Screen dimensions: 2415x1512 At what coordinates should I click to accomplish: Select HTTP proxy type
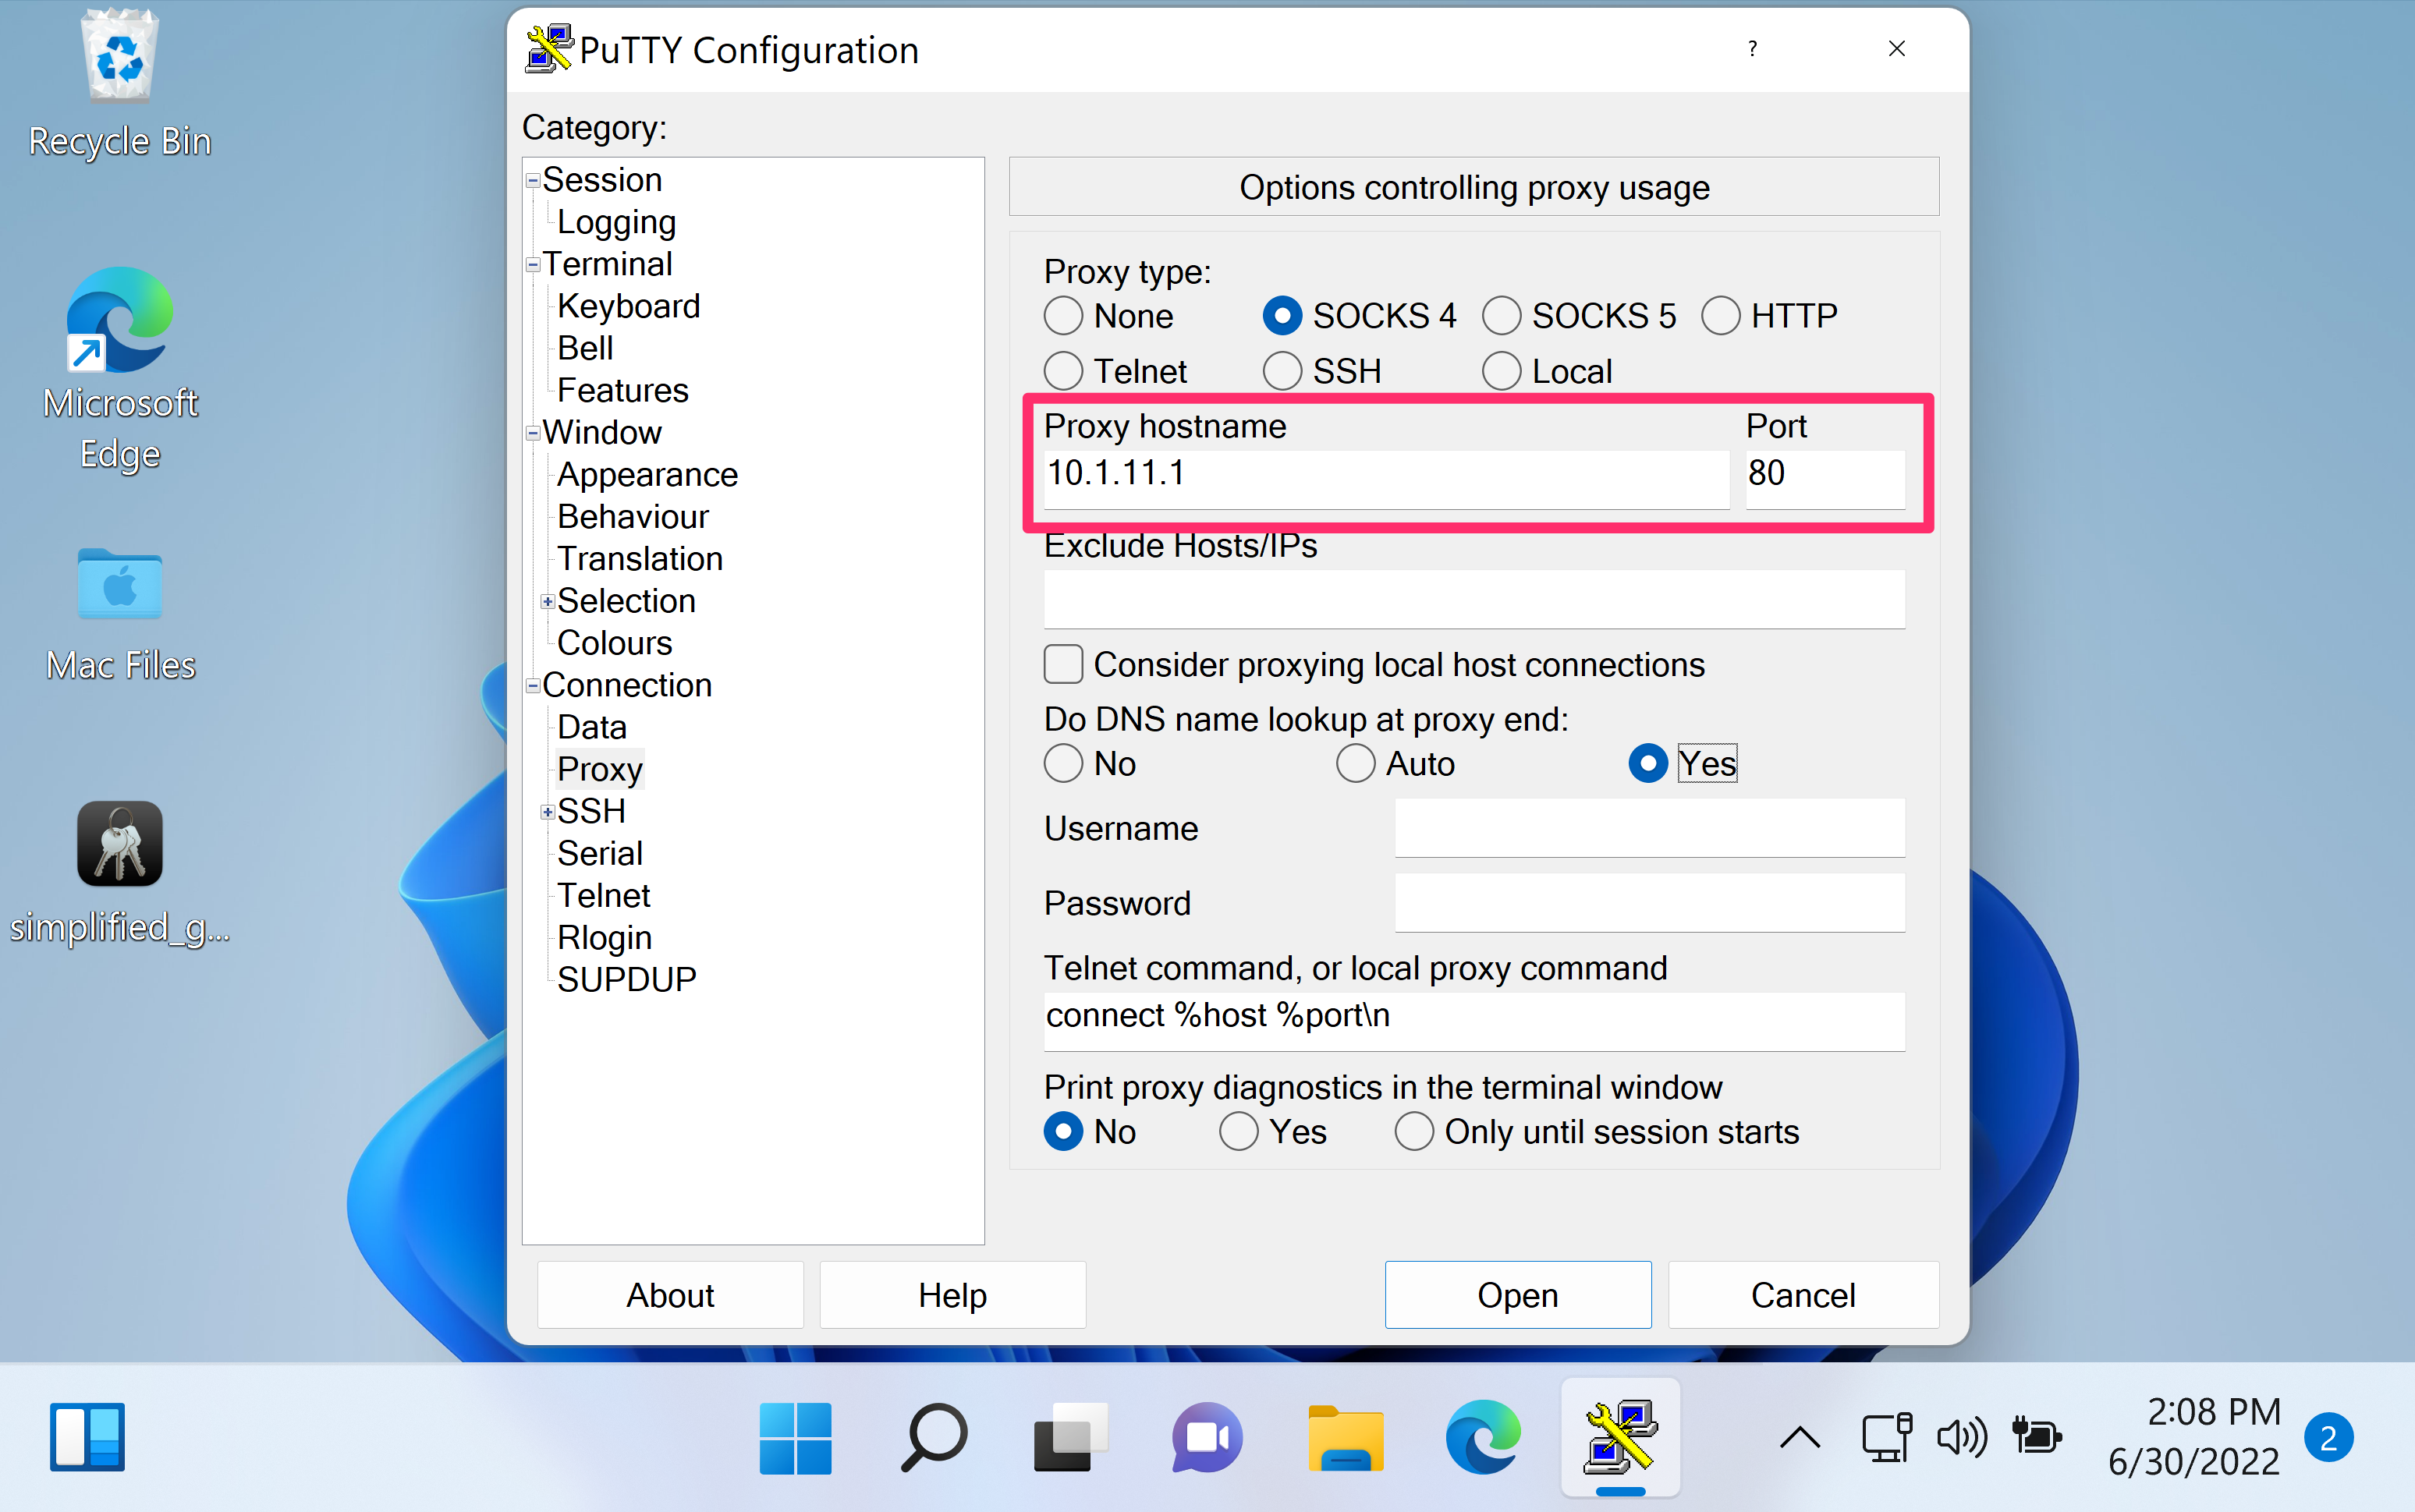pyautogui.click(x=1720, y=316)
